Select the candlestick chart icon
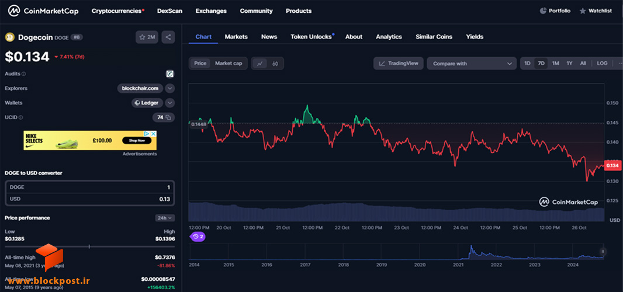The height and width of the screenshot is (292, 623). point(275,64)
